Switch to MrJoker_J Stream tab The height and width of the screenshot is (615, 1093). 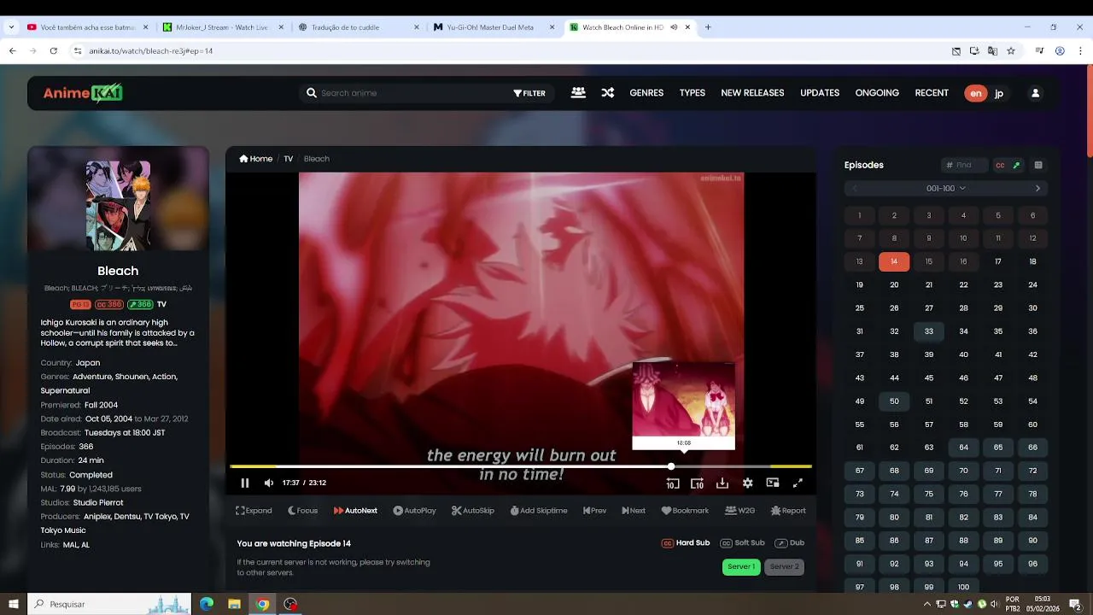pos(221,27)
